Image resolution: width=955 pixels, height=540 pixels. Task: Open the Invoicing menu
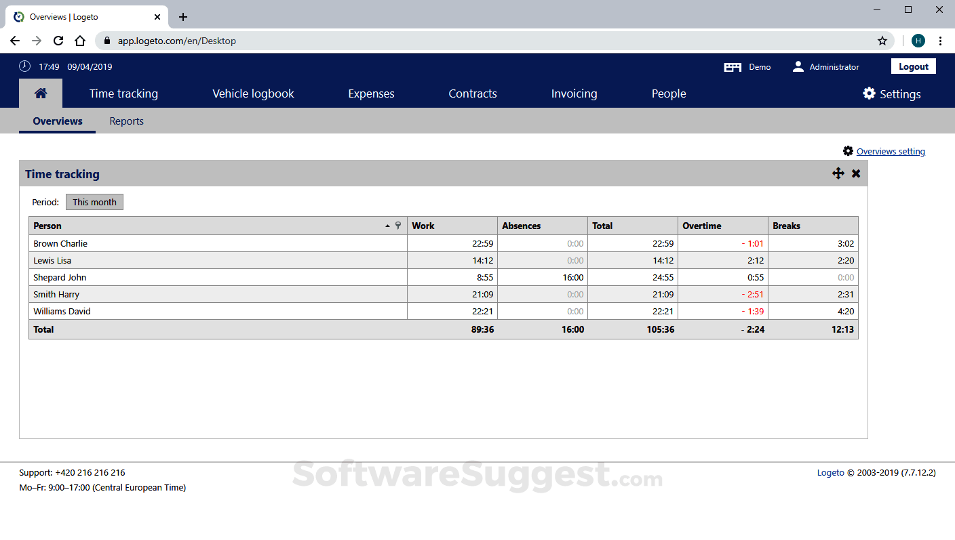pyautogui.click(x=574, y=94)
